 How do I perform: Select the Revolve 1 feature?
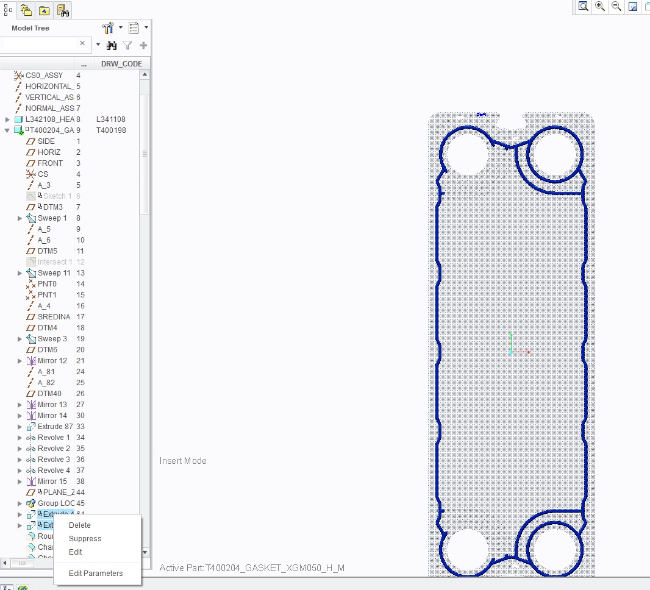point(54,438)
